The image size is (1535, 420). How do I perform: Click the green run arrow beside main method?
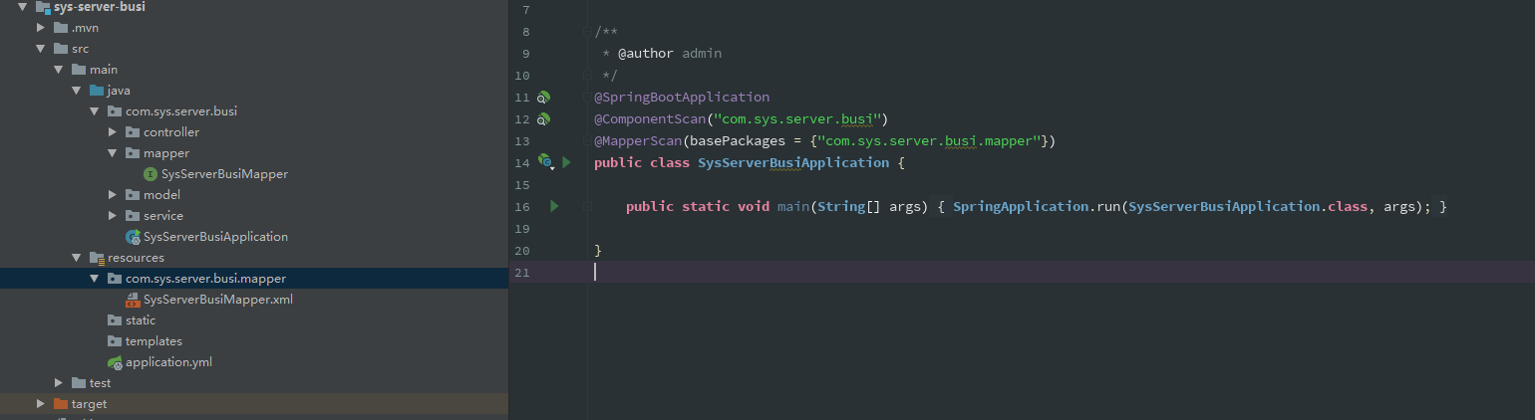coord(555,206)
